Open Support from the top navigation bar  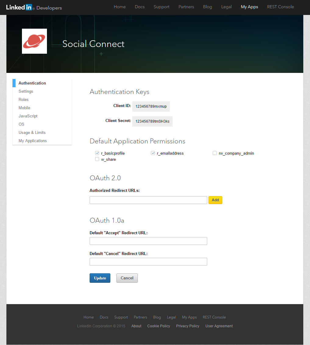tap(162, 7)
